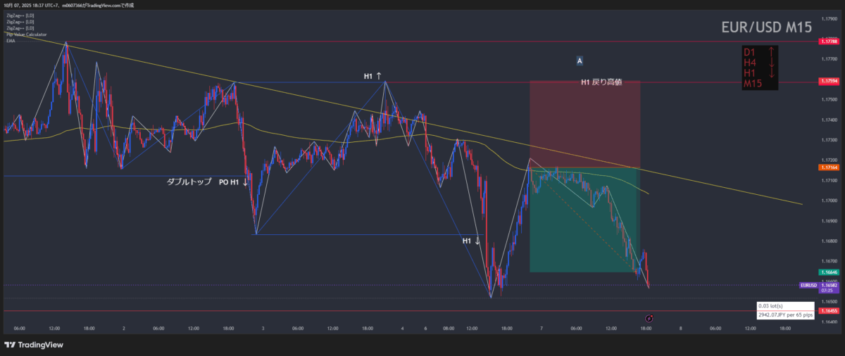Select the EMA indicator legend
The image size is (845, 356).
[x=11, y=41]
